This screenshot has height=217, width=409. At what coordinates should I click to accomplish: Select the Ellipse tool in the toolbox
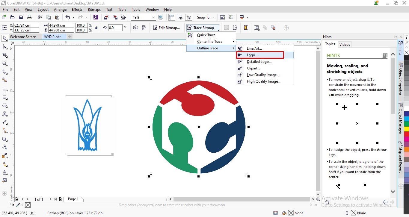click(x=4, y=97)
